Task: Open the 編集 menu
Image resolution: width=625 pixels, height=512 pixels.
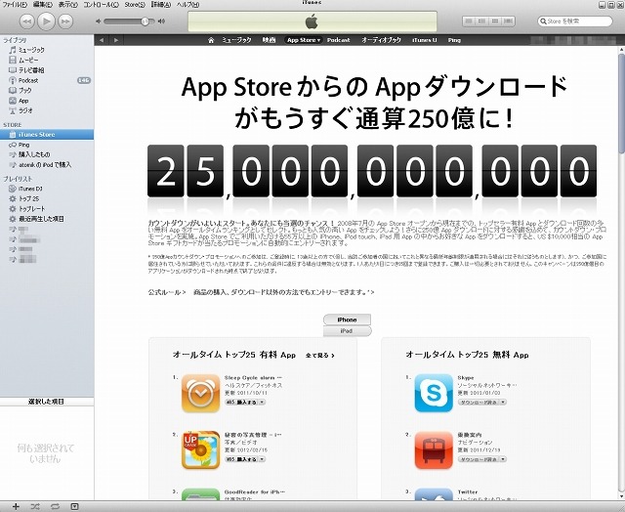Action: [42, 4]
